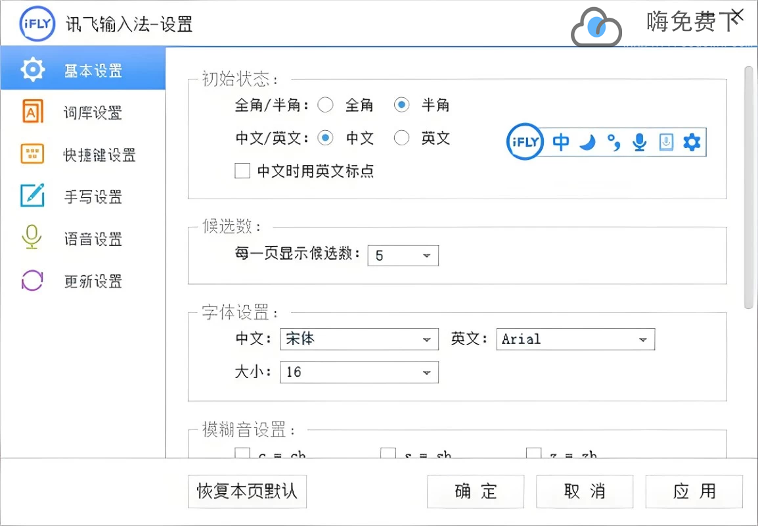Click the green microphone icon for 语音设置
Viewport: 758px width, 526px height.
coord(32,237)
